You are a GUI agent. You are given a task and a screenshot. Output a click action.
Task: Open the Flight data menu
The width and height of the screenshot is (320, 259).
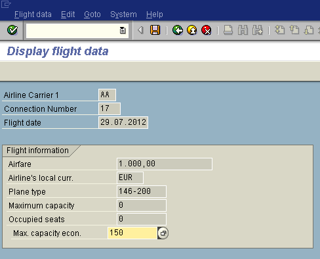point(33,14)
